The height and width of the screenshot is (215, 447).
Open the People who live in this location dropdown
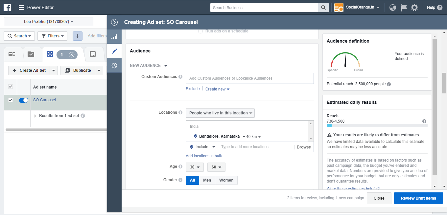[x=220, y=113]
